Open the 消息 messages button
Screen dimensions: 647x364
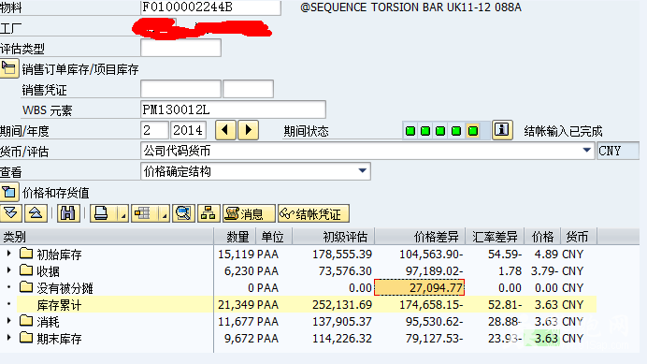(x=249, y=213)
